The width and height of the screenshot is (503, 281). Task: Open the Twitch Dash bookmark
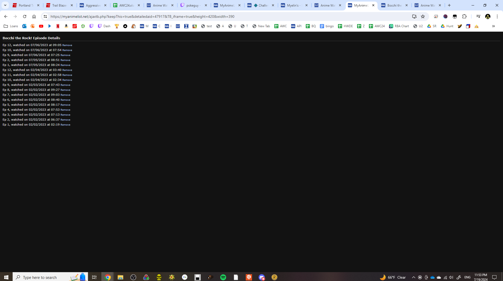104,26
